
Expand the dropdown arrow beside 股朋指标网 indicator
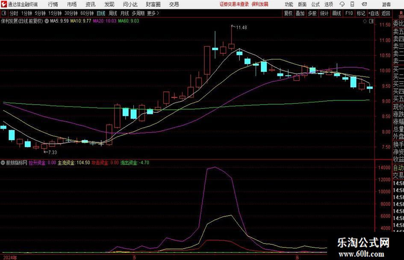pyautogui.click(x=3, y=163)
